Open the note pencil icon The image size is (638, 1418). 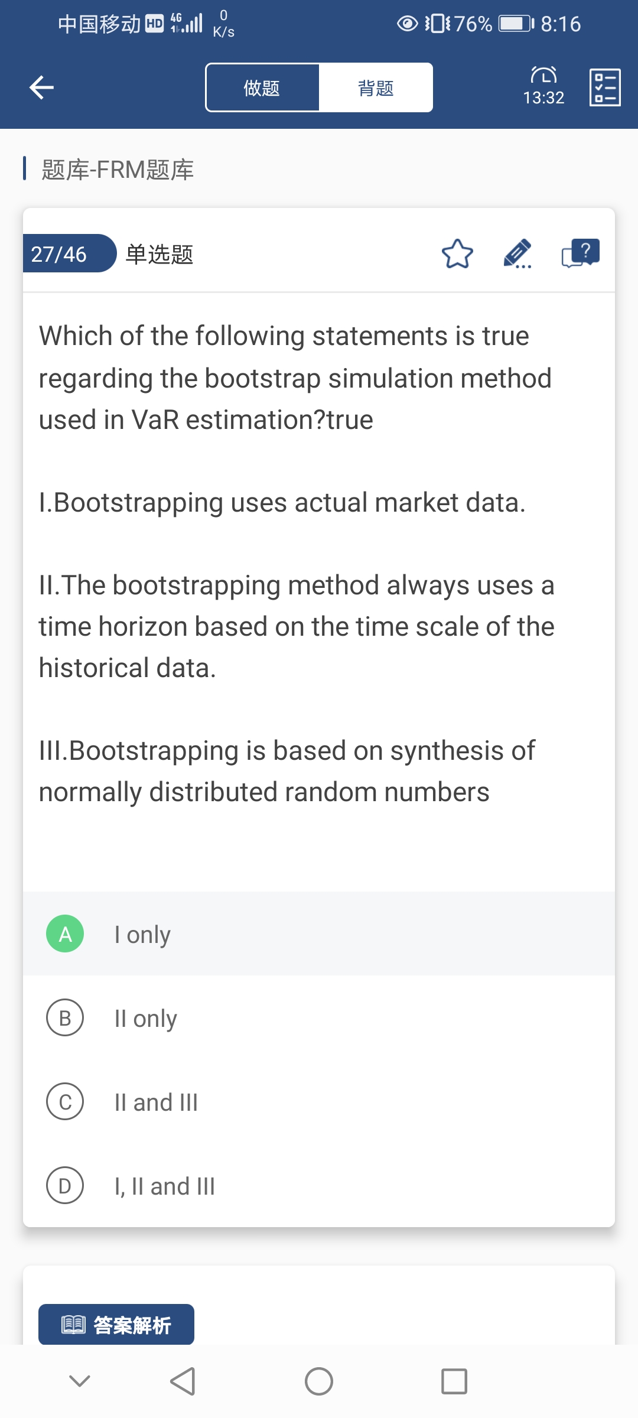tap(517, 254)
